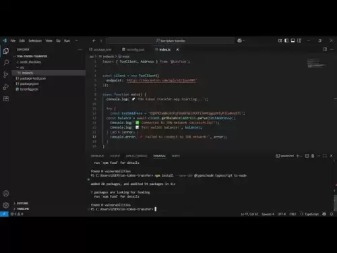Open the launch profile dropdown next to plus
Screen dimensions: 337x253
[x=301, y=156]
